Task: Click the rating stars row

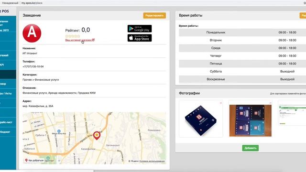Action: pyautogui.click(x=73, y=36)
